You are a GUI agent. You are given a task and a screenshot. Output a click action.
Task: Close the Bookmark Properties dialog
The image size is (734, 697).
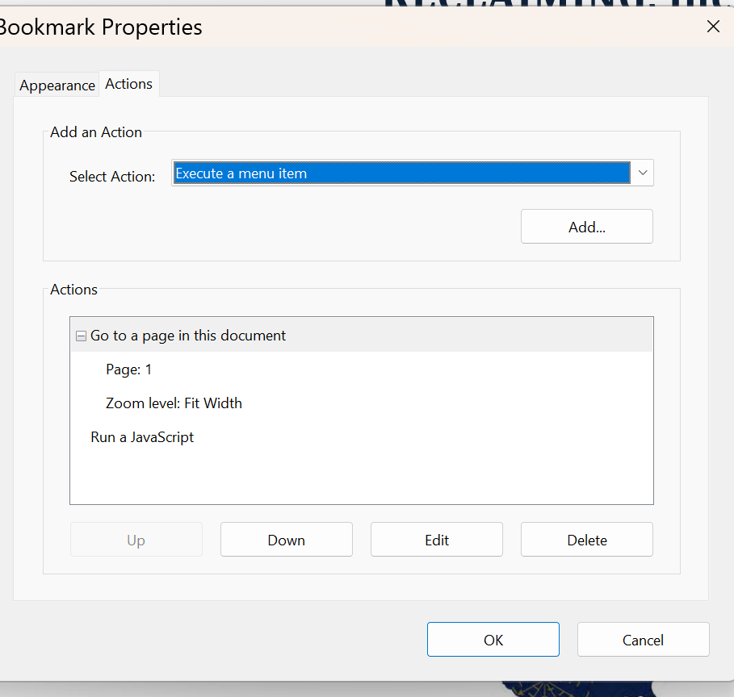(x=713, y=26)
